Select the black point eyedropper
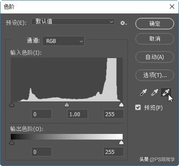Viewport: 179px width, 166px height. 143,92
